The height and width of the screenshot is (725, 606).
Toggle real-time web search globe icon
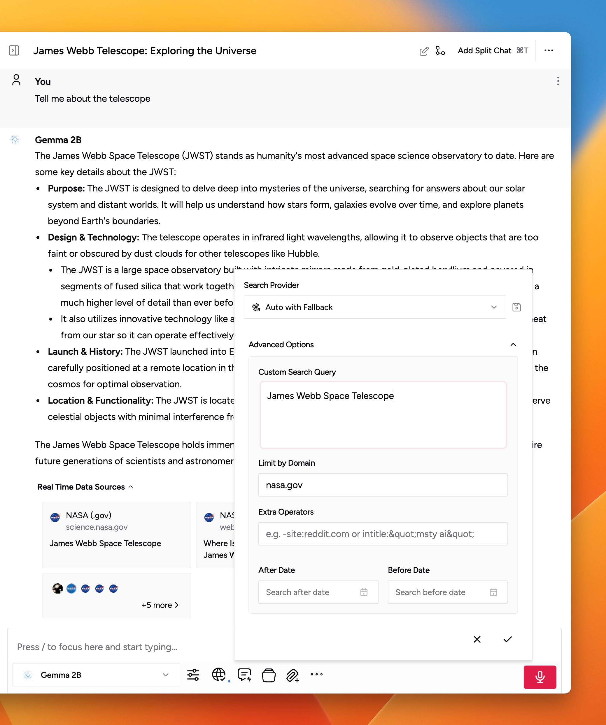click(x=219, y=675)
